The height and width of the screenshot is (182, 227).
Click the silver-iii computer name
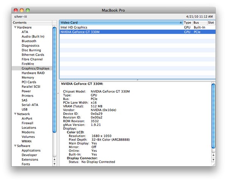20,17
